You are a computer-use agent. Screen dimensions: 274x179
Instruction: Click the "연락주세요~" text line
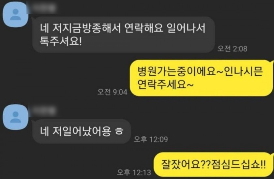(x=165, y=85)
